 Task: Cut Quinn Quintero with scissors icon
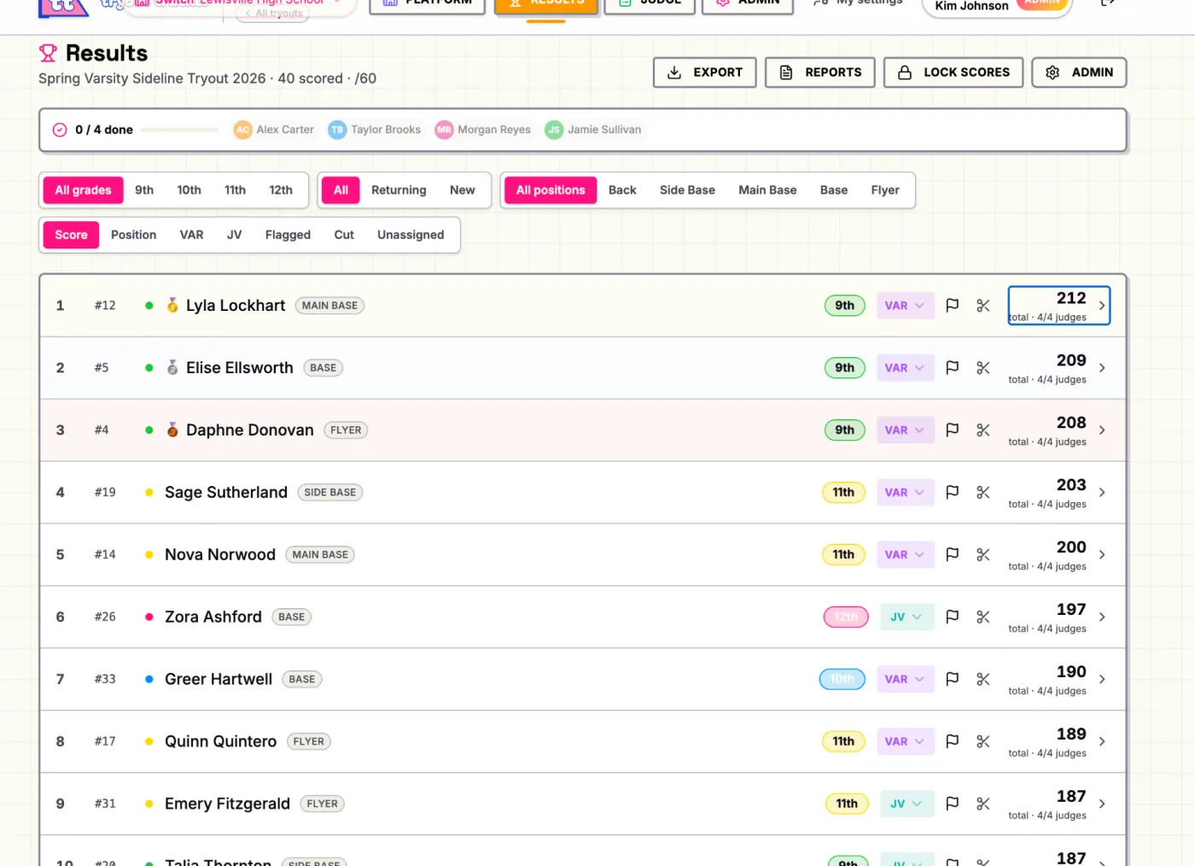coord(983,741)
